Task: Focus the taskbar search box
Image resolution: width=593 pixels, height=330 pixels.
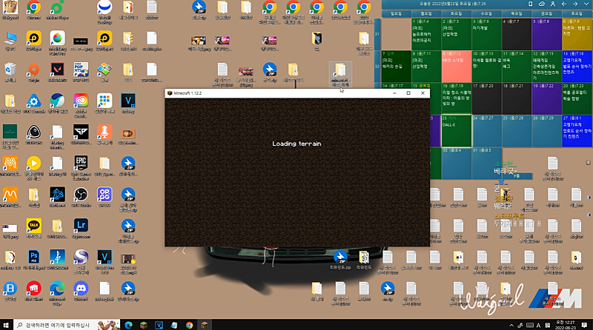Action: [67, 325]
